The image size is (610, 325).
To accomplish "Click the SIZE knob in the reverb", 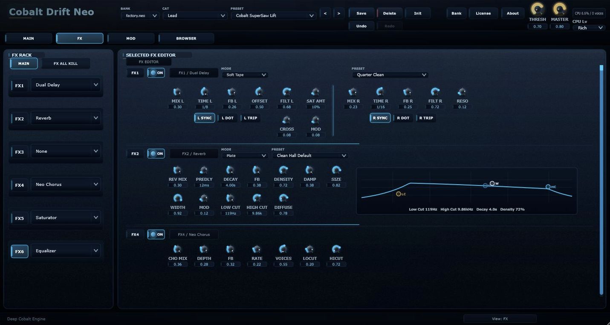I will coord(336,170).
